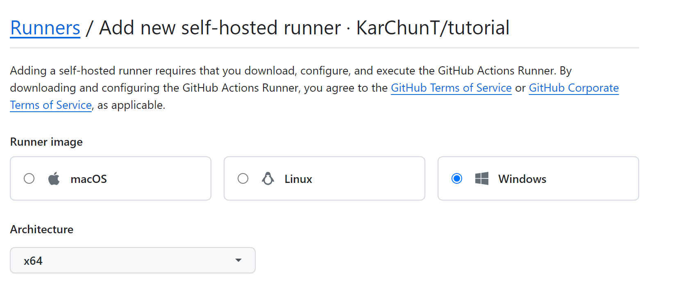Click the Apple logo icon
Image resolution: width=674 pixels, height=284 pixels.
pyautogui.click(x=54, y=179)
